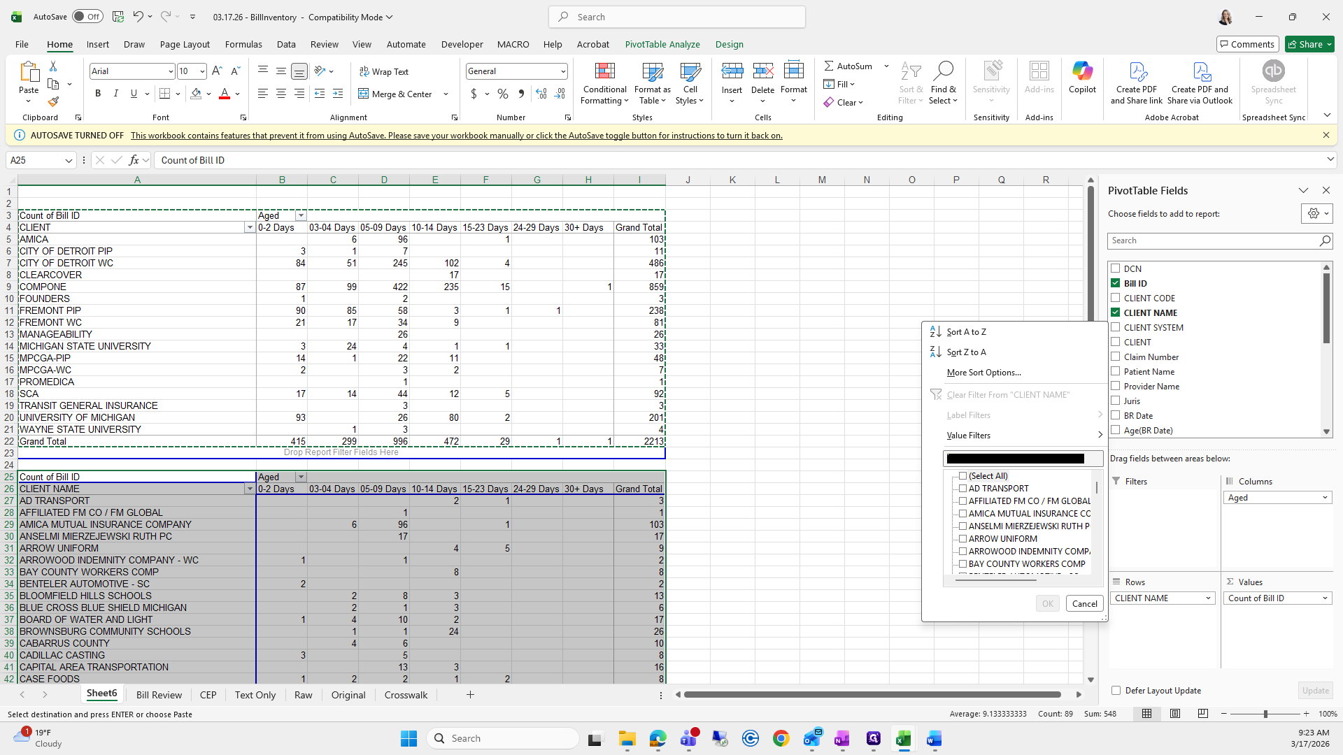Click the Merge & Center icon

(364, 94)
